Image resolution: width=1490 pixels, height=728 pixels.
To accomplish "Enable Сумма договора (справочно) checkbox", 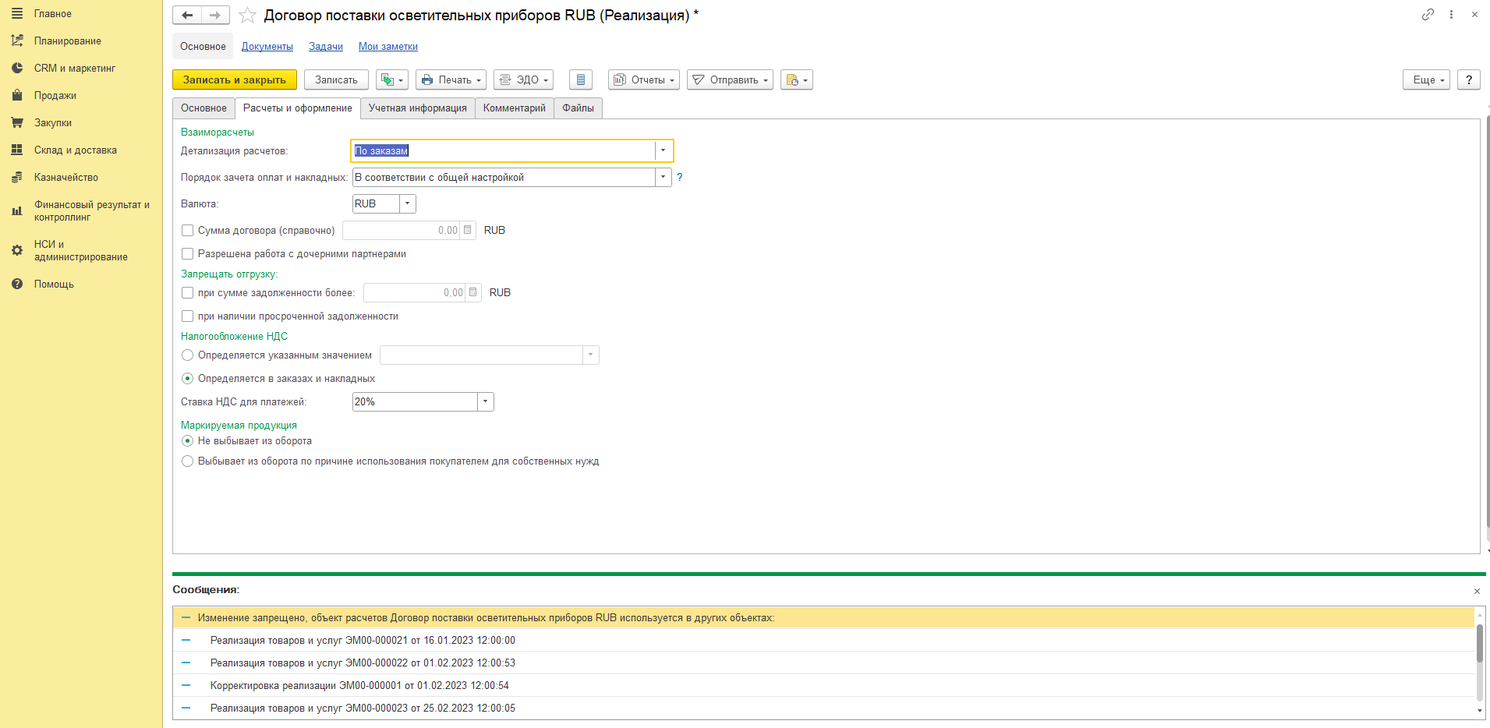I will [187, 230].
